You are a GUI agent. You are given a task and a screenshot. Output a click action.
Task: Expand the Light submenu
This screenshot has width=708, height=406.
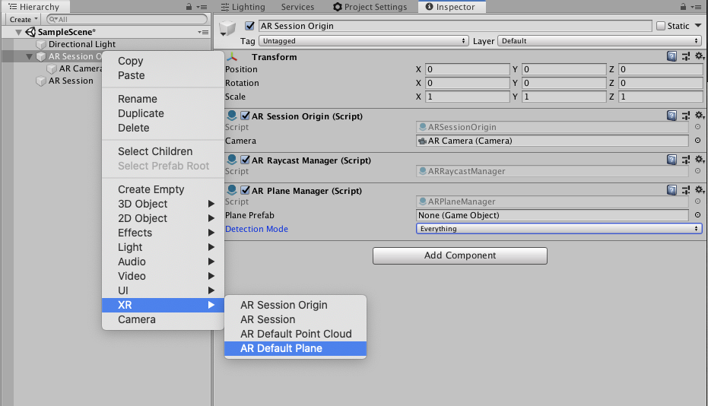(x=163, y=247)
